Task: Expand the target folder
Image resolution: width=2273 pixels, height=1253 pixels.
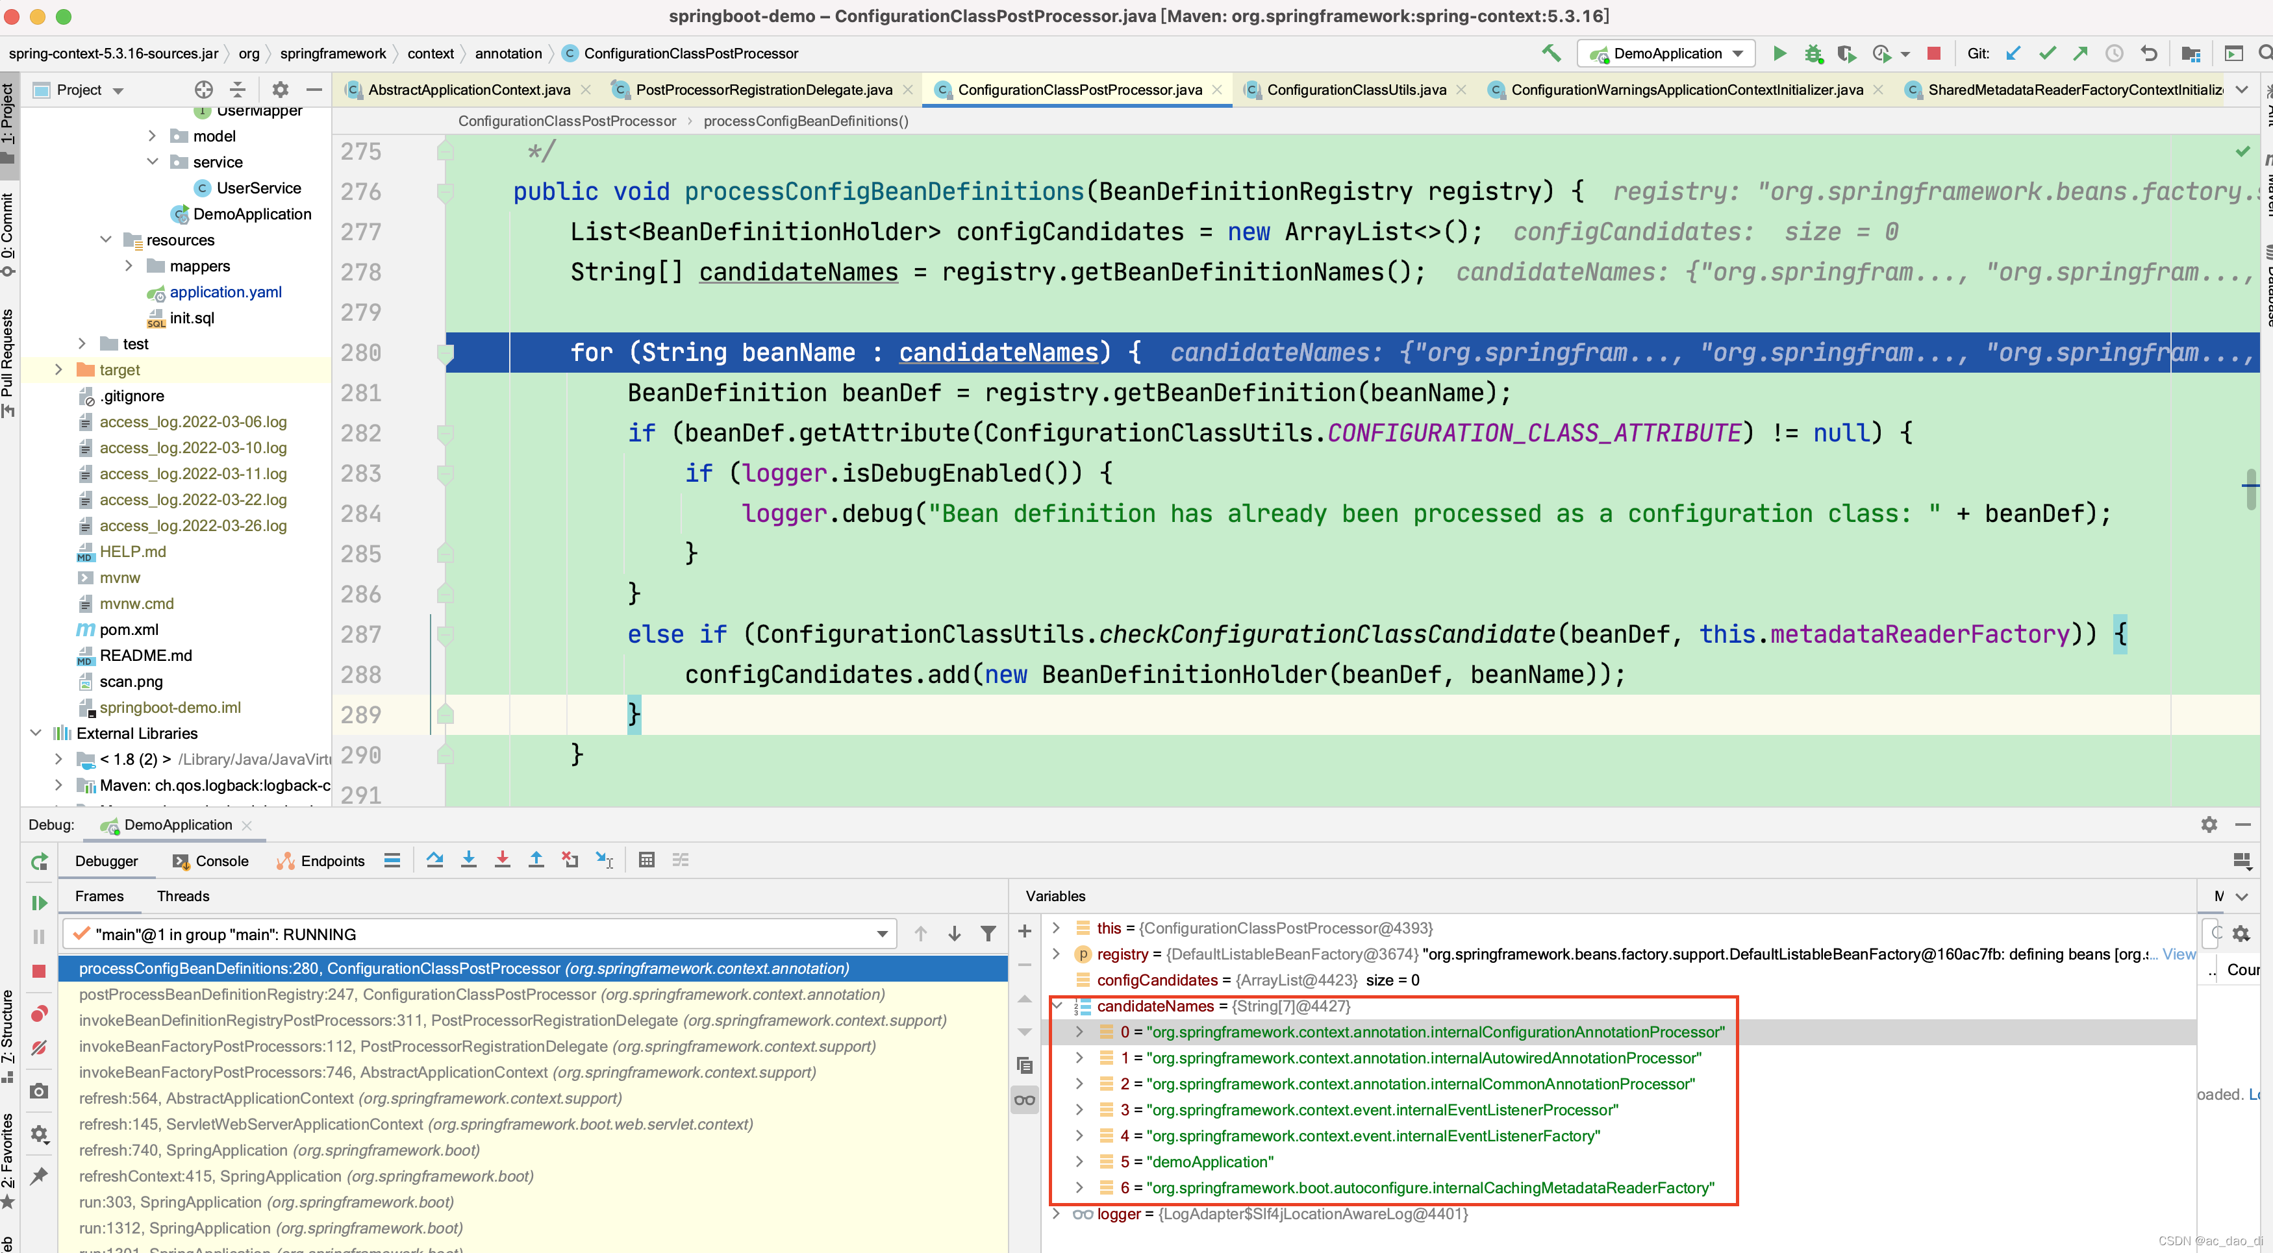Action: pos(59,369)
